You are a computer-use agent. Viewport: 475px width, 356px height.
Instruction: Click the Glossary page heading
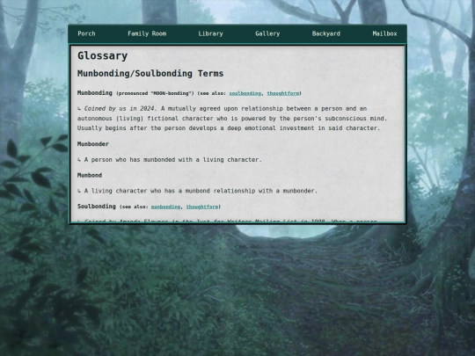click(x=102, y=56)
